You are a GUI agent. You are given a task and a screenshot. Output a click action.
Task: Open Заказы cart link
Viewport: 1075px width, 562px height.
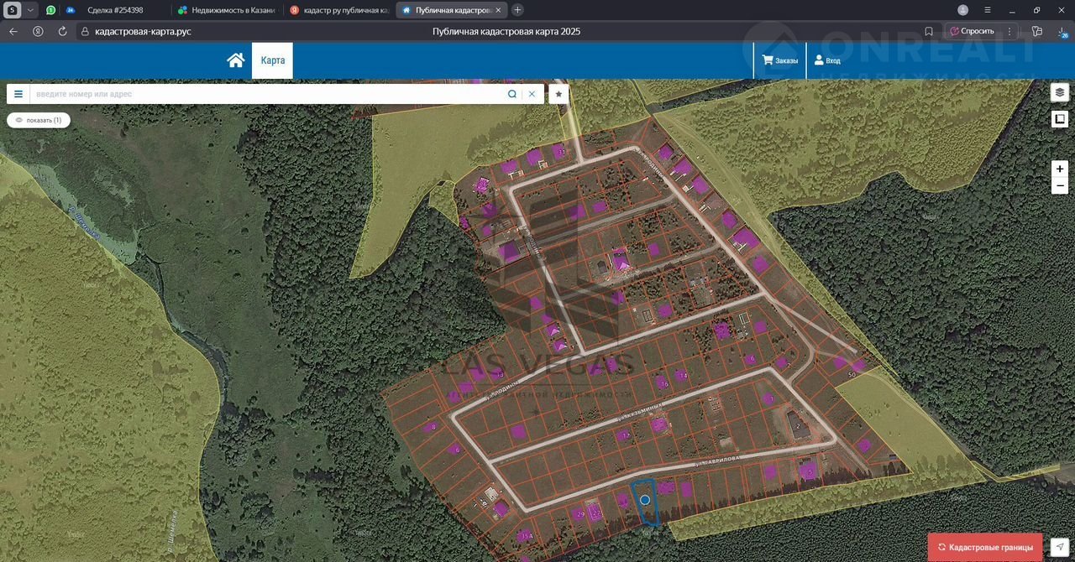[x=779, y=60]
